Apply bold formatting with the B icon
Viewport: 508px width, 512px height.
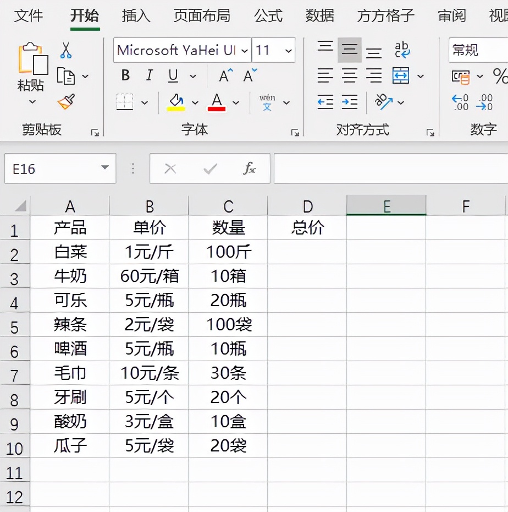point(125,76)
